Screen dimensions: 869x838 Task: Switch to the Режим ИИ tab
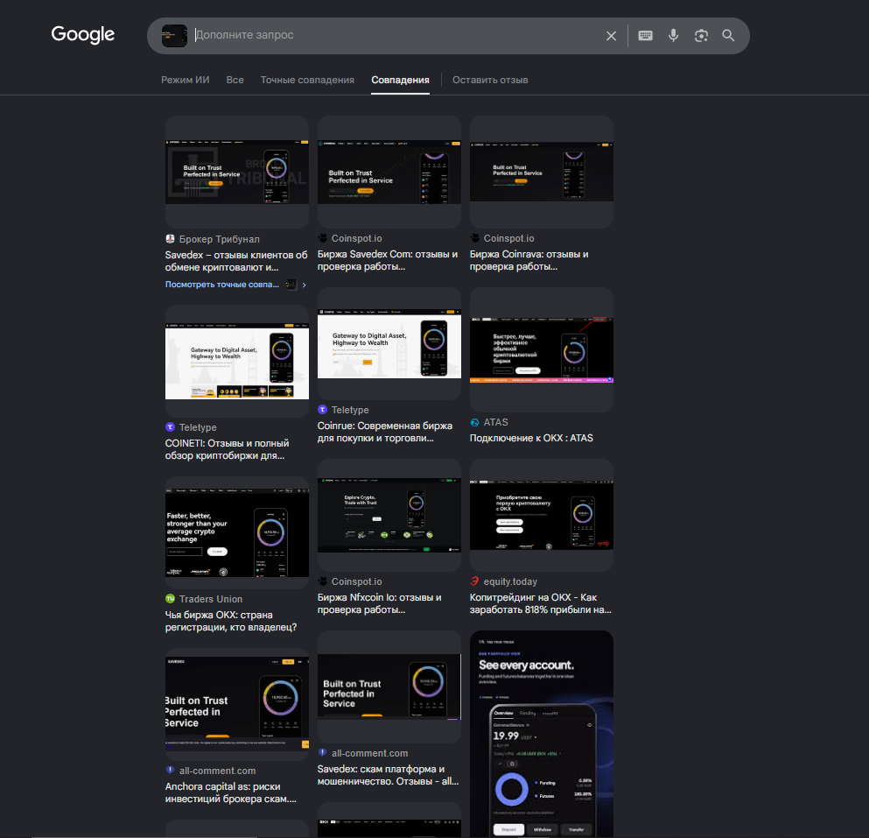(186, 80)
